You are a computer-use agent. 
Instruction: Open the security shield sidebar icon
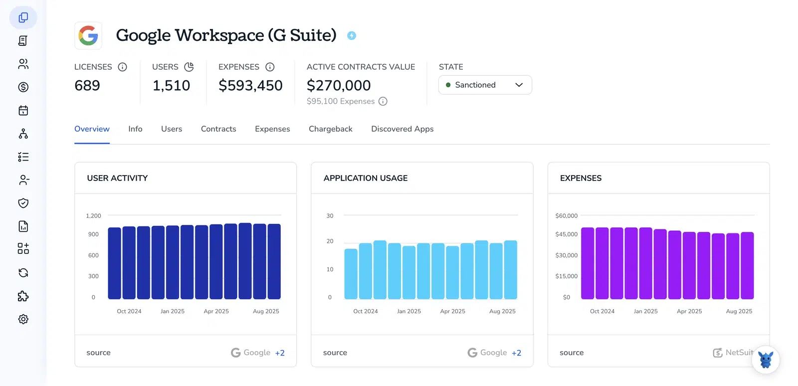tap(23, 203)
